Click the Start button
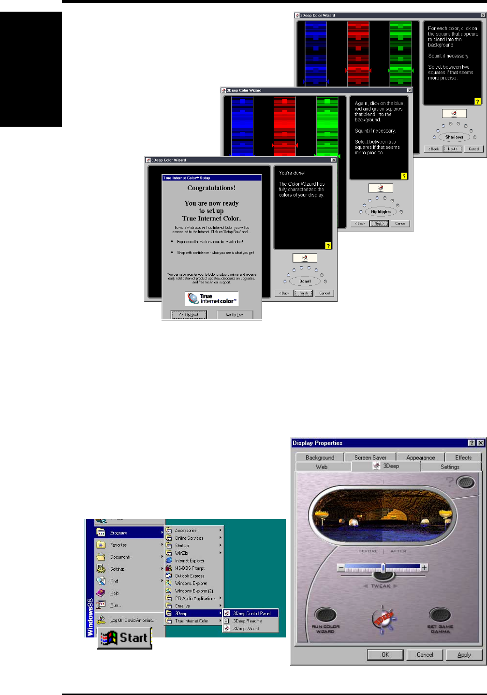The height and width of the screenshot is (695, 487). 125,638
